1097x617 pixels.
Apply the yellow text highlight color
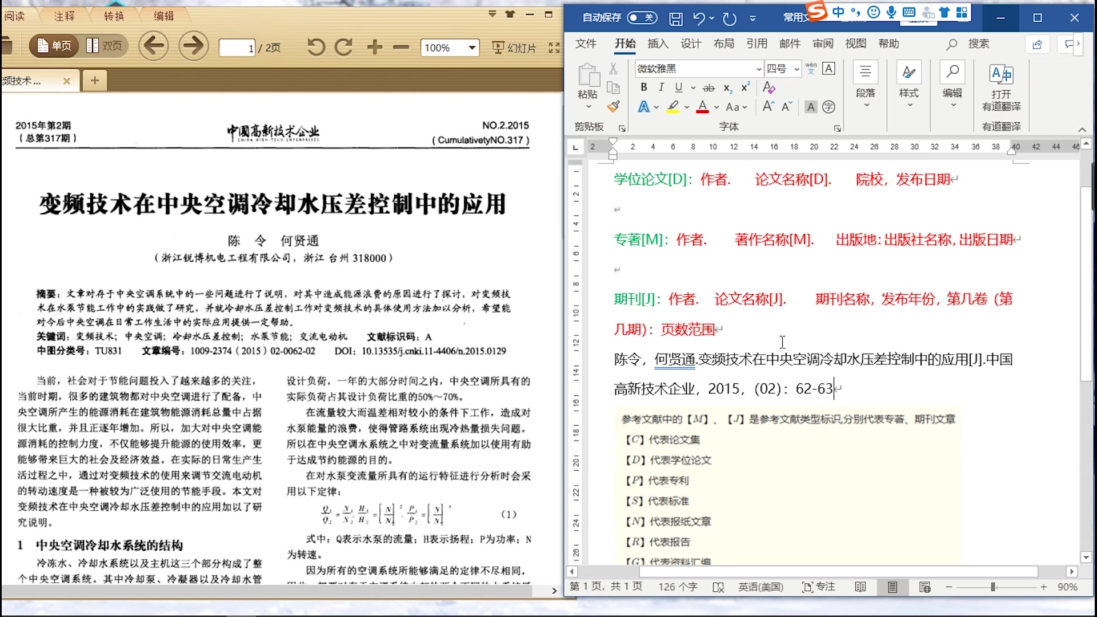click(x=673, y=107)
